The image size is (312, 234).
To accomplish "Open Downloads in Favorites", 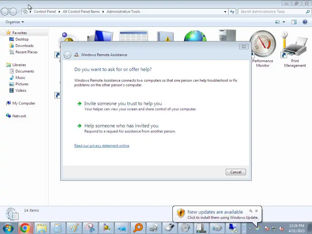I will [24, 46].
